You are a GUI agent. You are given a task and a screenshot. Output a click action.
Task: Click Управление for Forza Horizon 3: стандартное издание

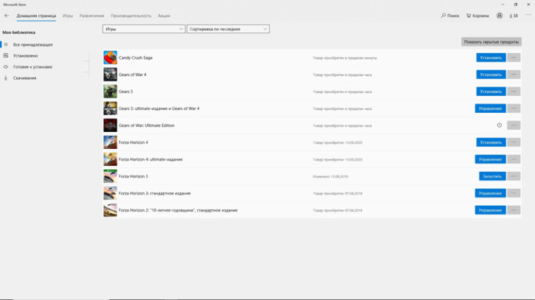[490, 193]
